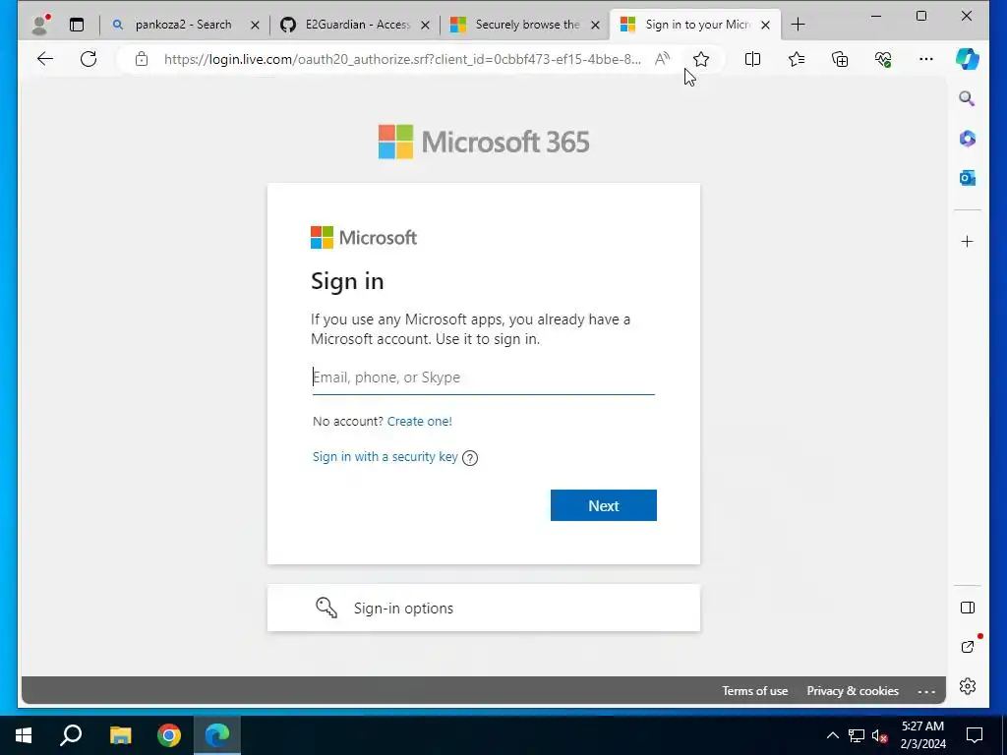Open Outlook sidebar icon
The height and width of the screenshot is (755, 1007).
pos(968,178)
